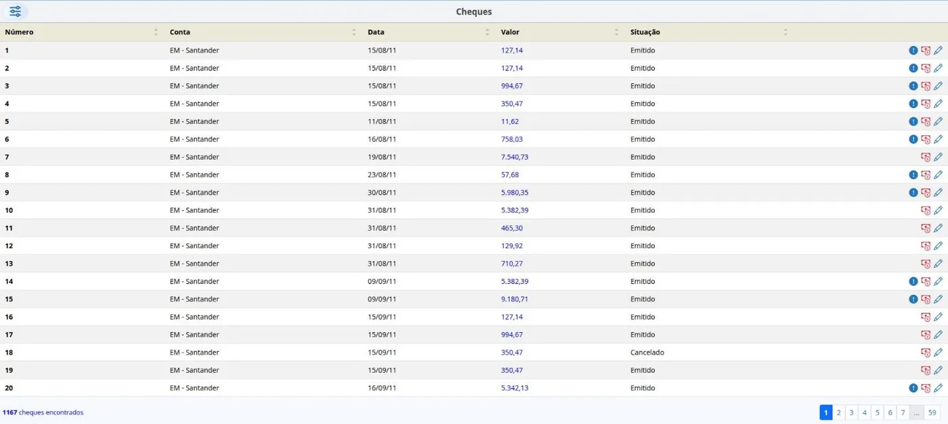The image size is (948, 424).
Task: Jump to page 3 in pagination
Action: coord(851,413)
